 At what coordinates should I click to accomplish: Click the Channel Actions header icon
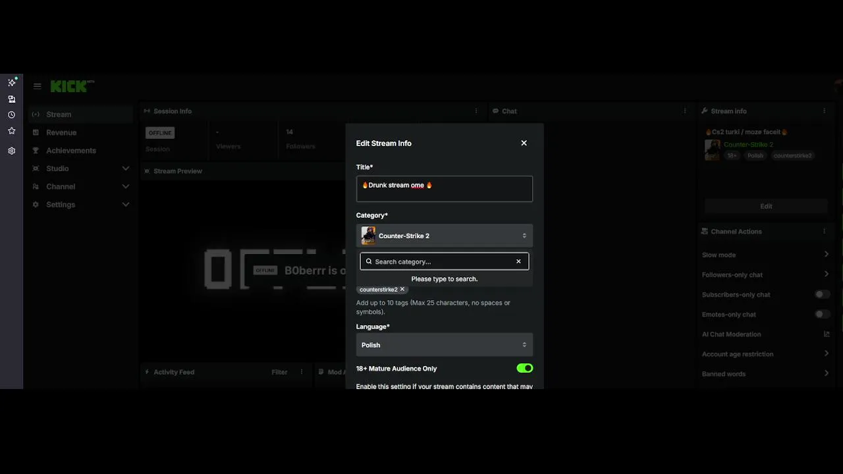tap(705, 231)
